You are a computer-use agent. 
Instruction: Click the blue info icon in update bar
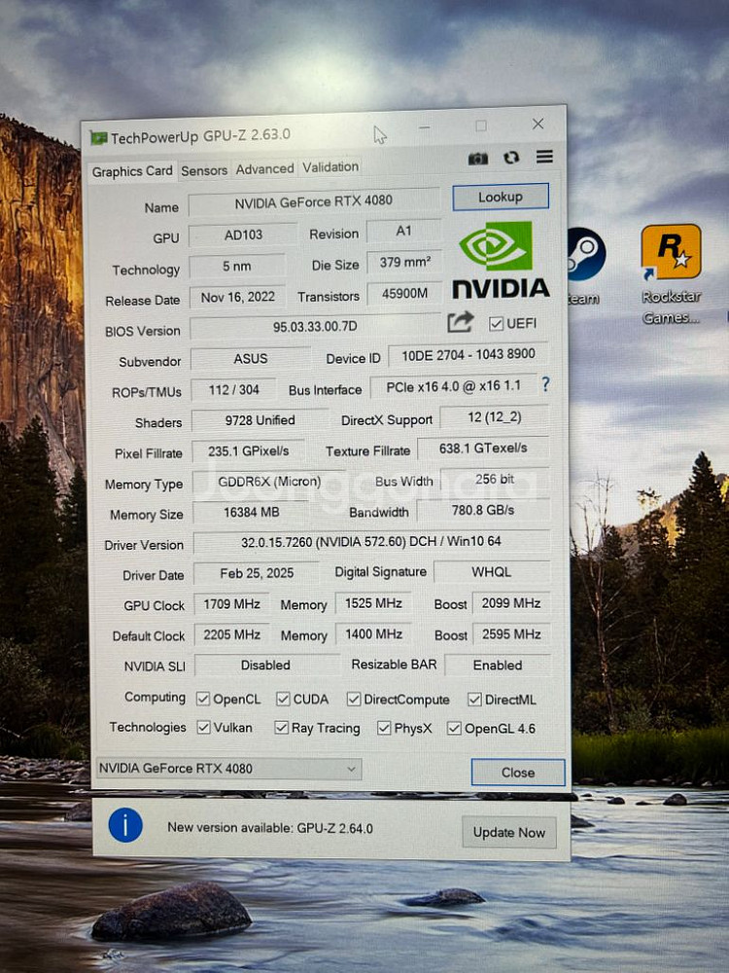pos(125,825)
